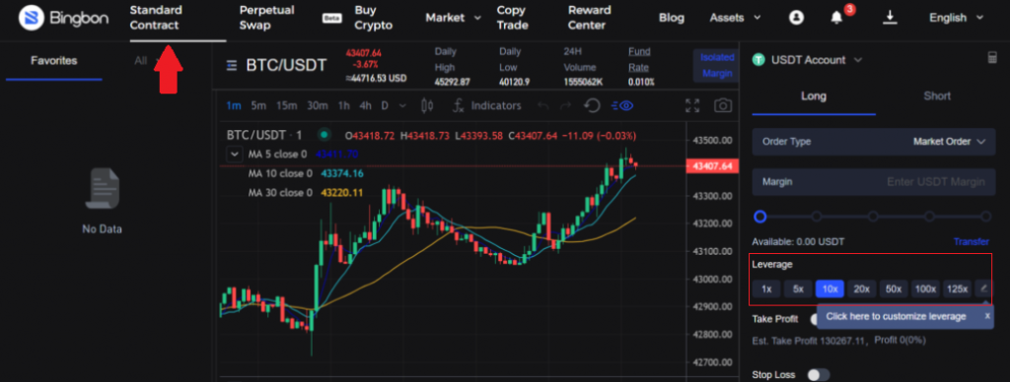Expand the USDT Account selector

pyautogui.click(x=816, y=60)
